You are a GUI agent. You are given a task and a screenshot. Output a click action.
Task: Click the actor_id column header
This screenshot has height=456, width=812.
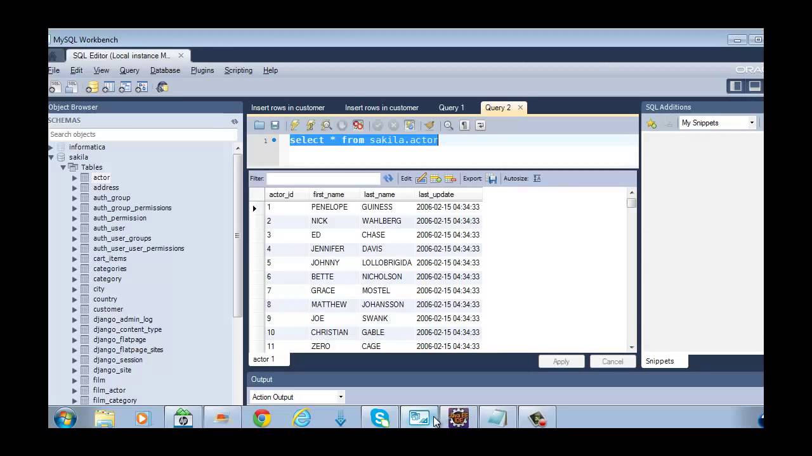click(287, 194)
